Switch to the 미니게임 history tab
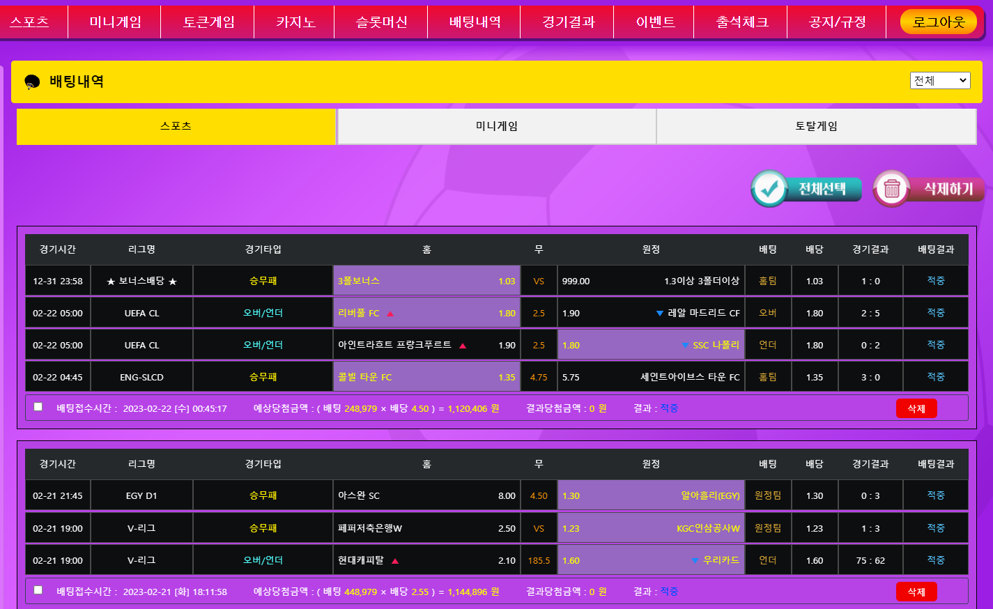993x609 pixels. point(496,126)
